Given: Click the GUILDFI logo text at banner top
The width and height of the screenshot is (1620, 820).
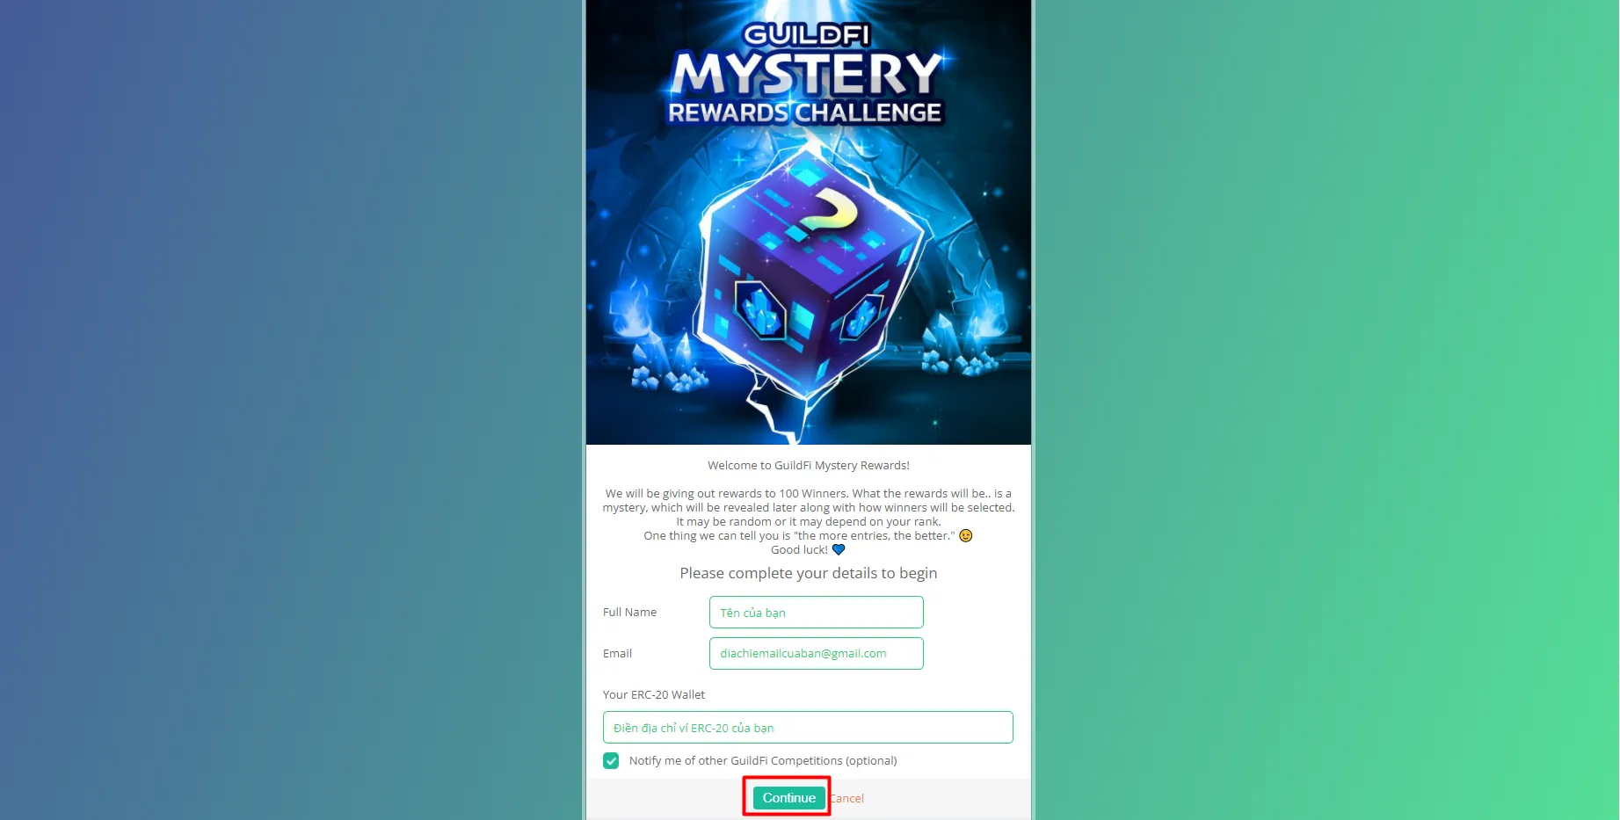Looking at the screenshot, I should 806,35.
